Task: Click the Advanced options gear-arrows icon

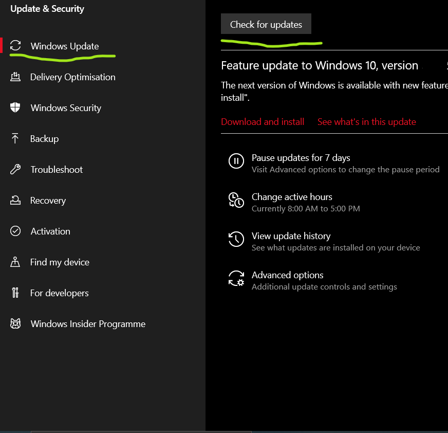Action: (236, 278)
